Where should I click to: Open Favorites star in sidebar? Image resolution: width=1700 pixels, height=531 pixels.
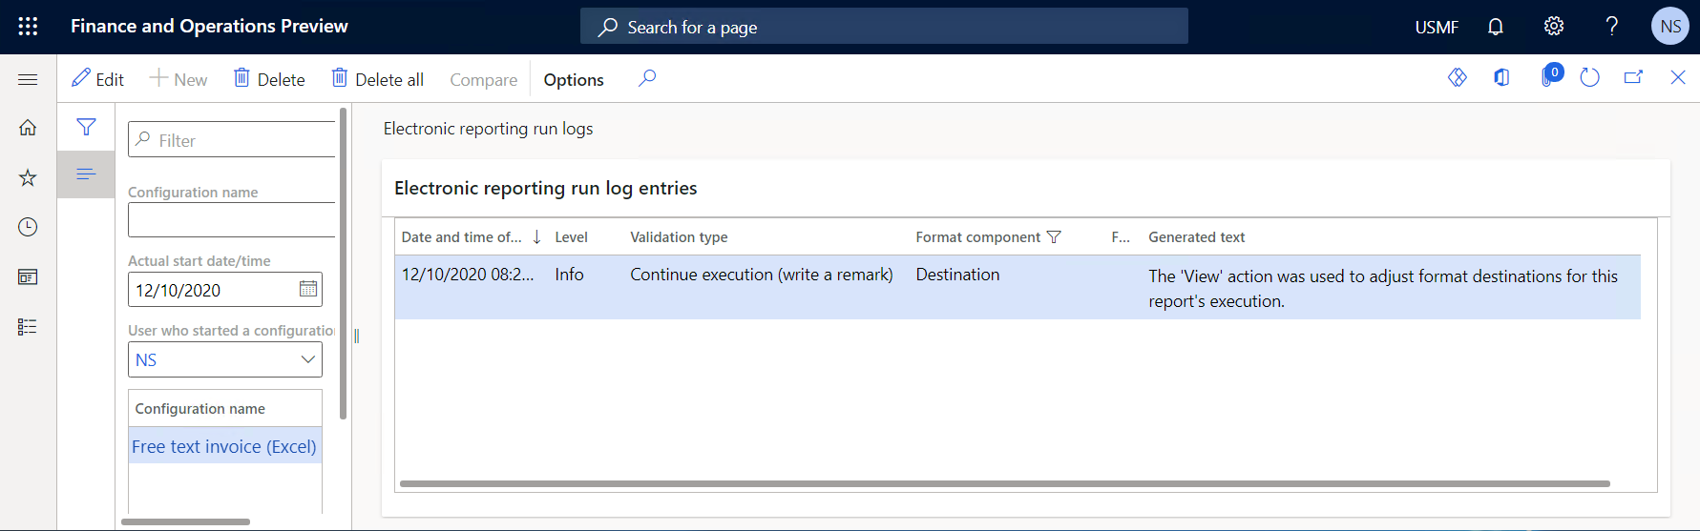pos(28,177)
